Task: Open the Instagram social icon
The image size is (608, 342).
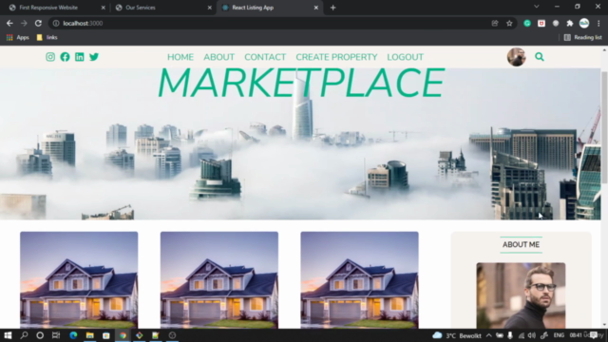Action: coord(50,57)
